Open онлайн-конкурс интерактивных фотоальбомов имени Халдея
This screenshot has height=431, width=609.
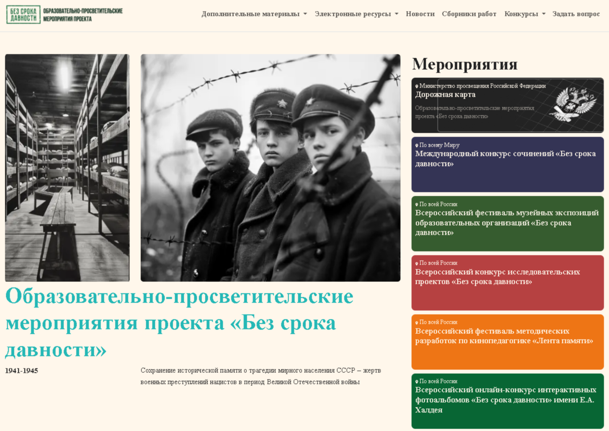click(x=507, y=401)
